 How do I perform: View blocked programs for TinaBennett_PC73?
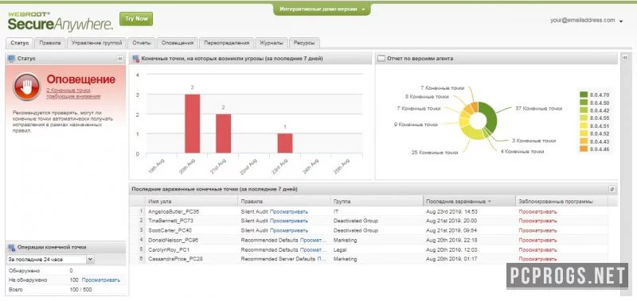pos(537,221)
